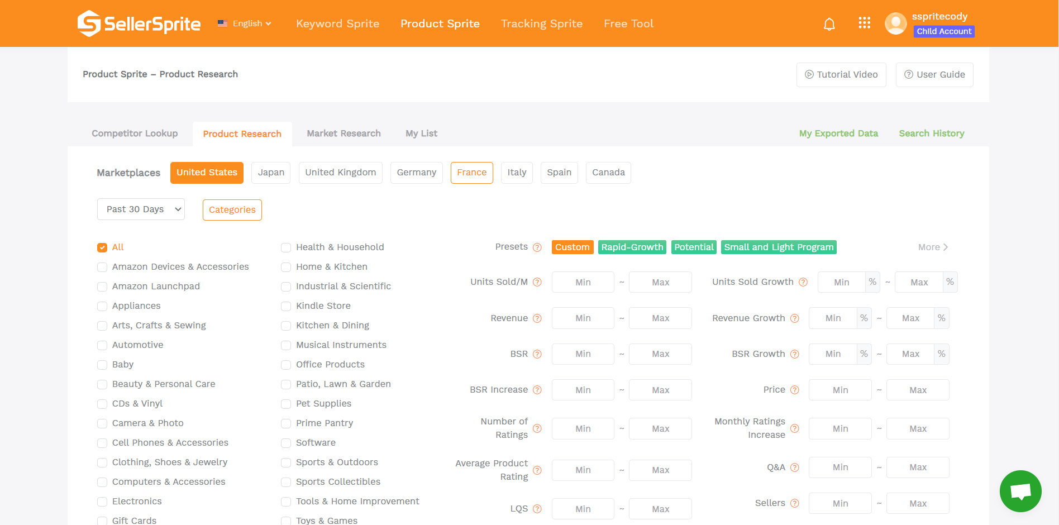Check the Pet Supplies category
The height and width of the screenshot is (525, 1059).
286,404
